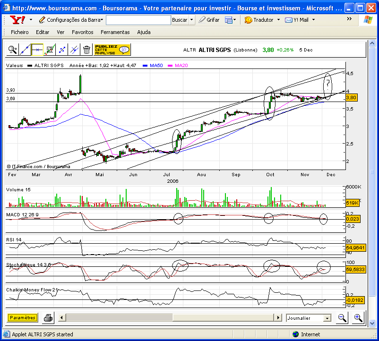Click the MACD 12 26 9 label
The image size is (379, 341).
[22, 215]
